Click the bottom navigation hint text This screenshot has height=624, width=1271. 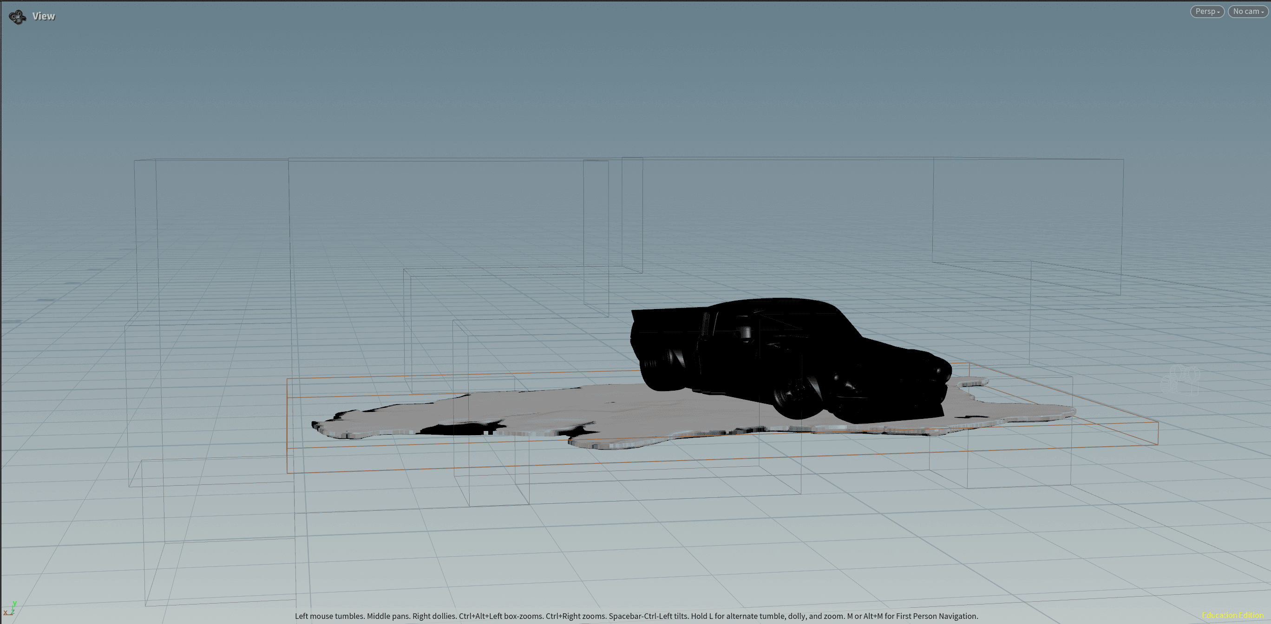(636, 616)
